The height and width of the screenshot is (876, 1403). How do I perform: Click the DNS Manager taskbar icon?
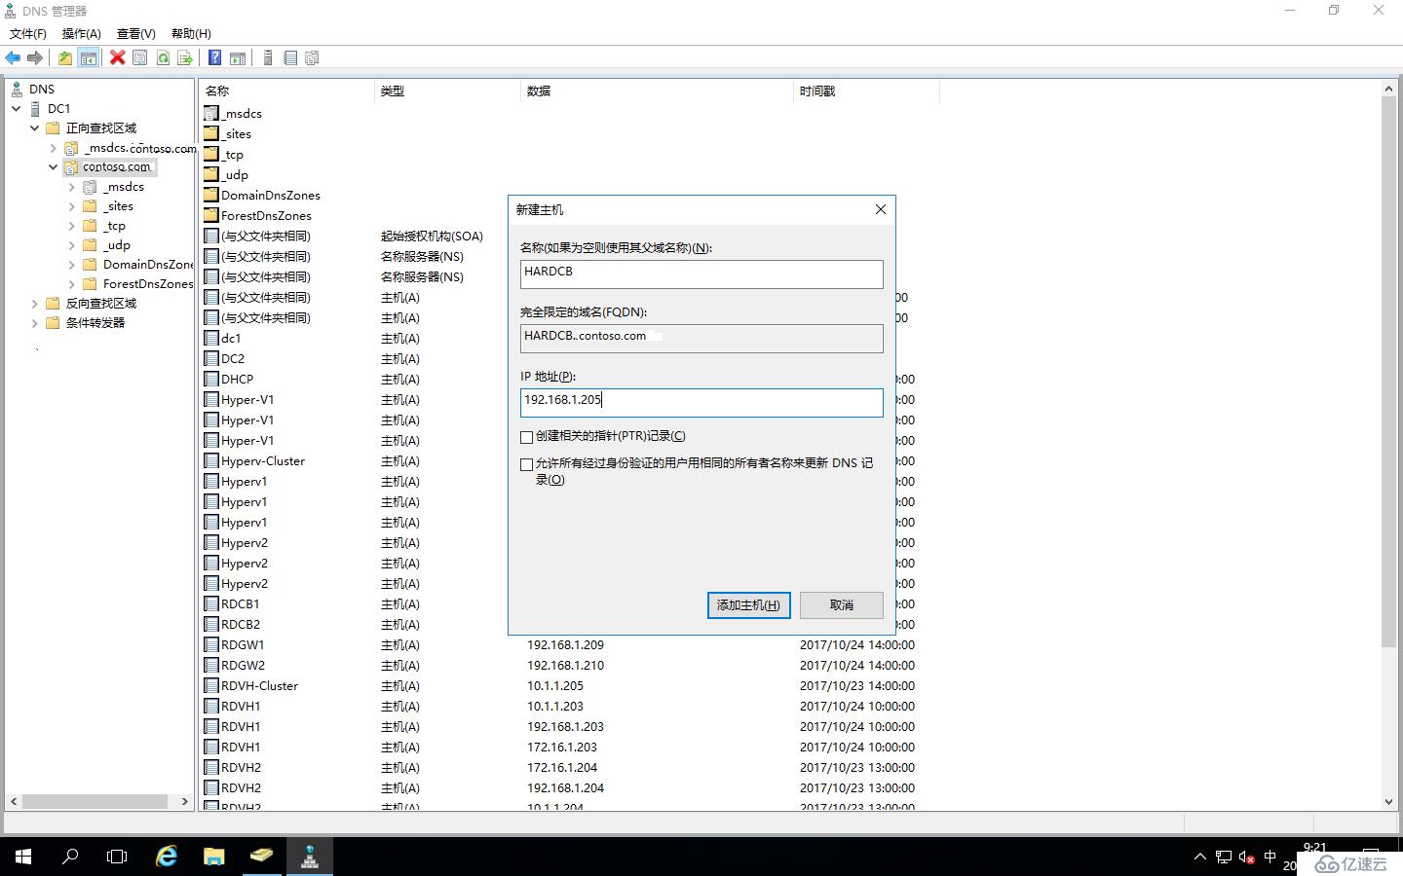click(x=310, y=857)
